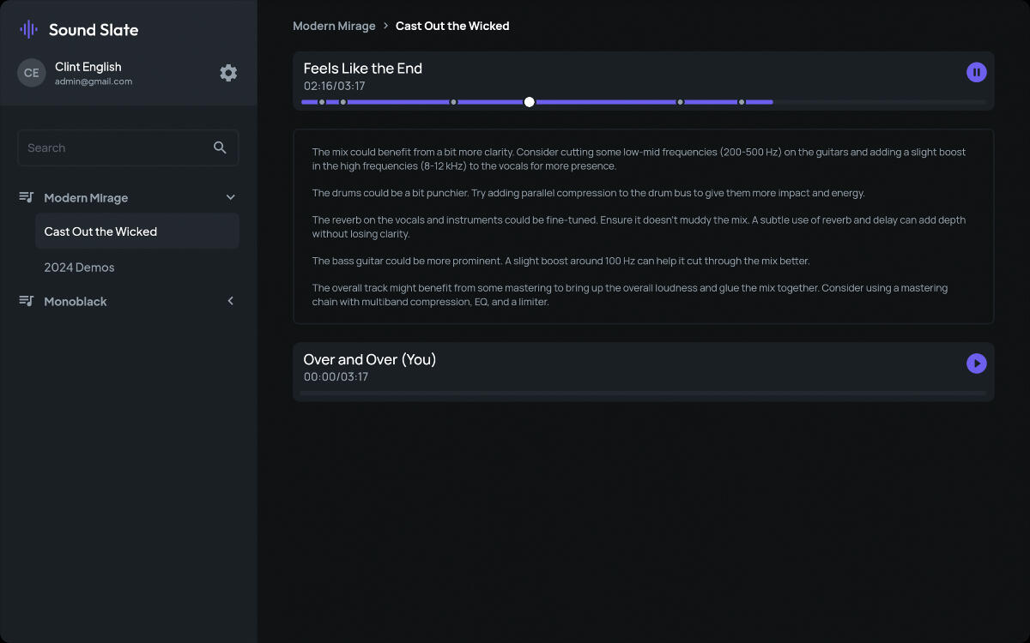The image size is (1030, 643).
Task: Click the 02:16/03:17 time readout
Action: 335,86
